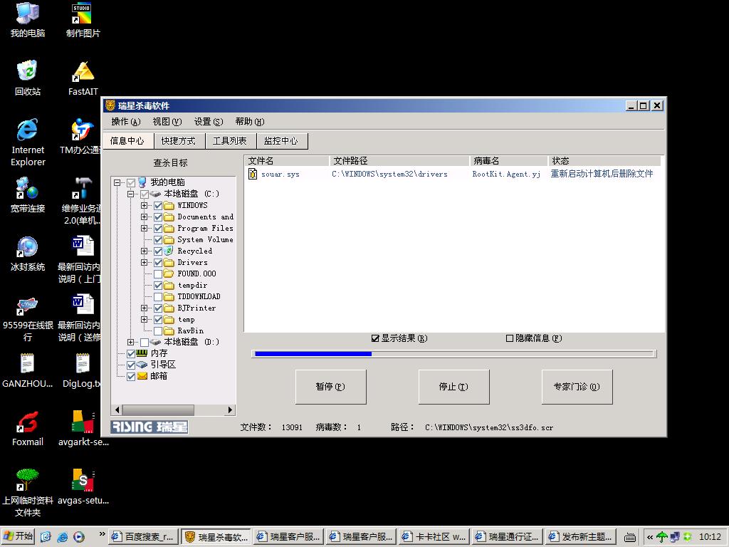Open 最新回访内说明（送修 Word document

80,318
